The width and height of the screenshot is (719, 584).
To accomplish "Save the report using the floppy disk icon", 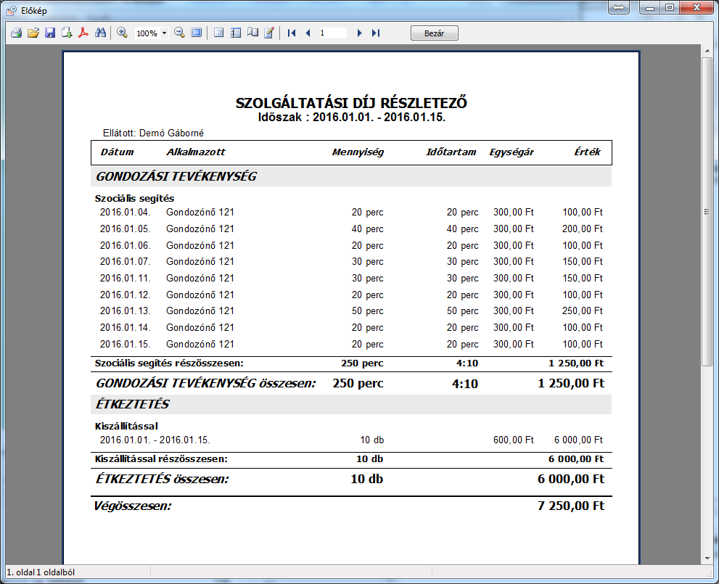I will tap(50, 33).
